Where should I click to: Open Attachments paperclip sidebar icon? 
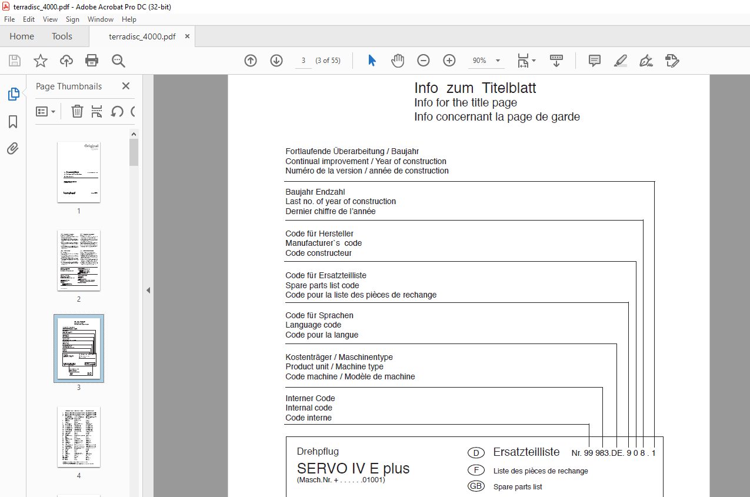(x=13, y=148)
